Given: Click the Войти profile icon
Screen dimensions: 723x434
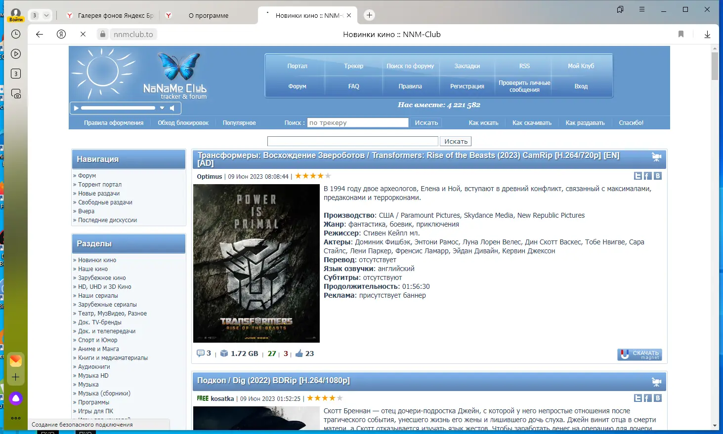Looking at the screenshot, I should [16, 15].
